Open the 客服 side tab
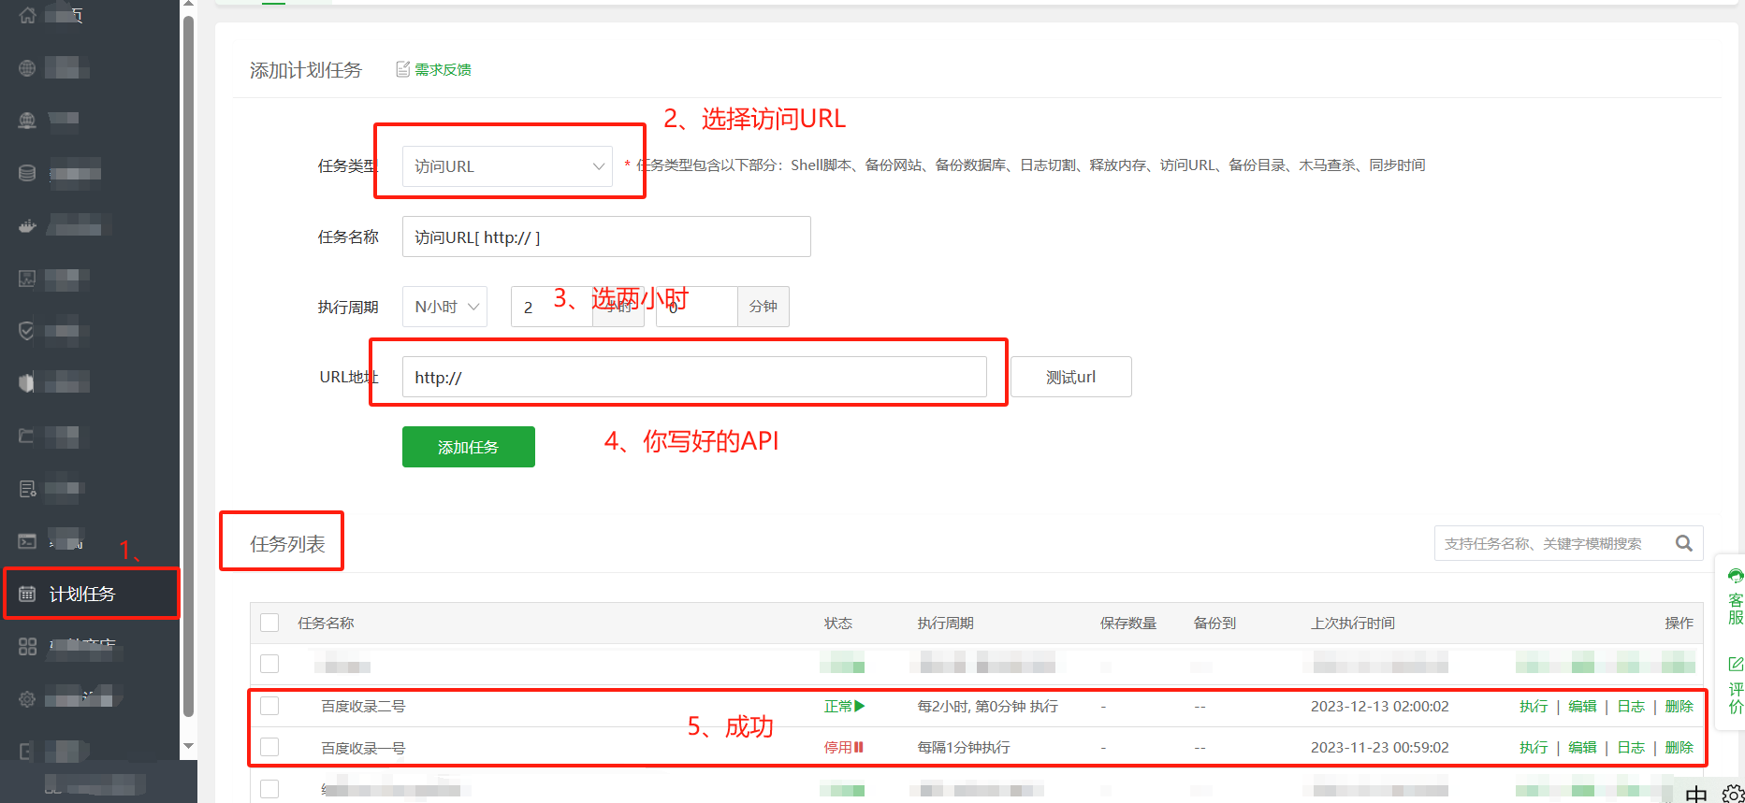This screenshot has width=1745, height=803. 1735,596
